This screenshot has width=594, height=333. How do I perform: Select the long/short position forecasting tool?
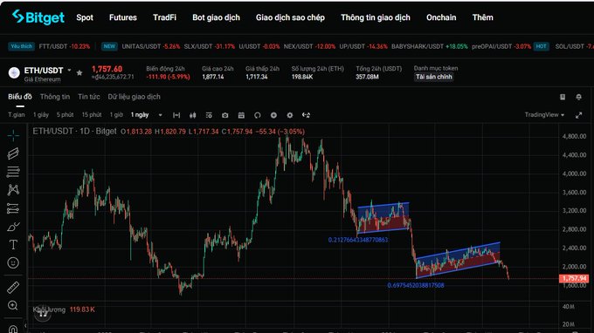pos(13,208)
